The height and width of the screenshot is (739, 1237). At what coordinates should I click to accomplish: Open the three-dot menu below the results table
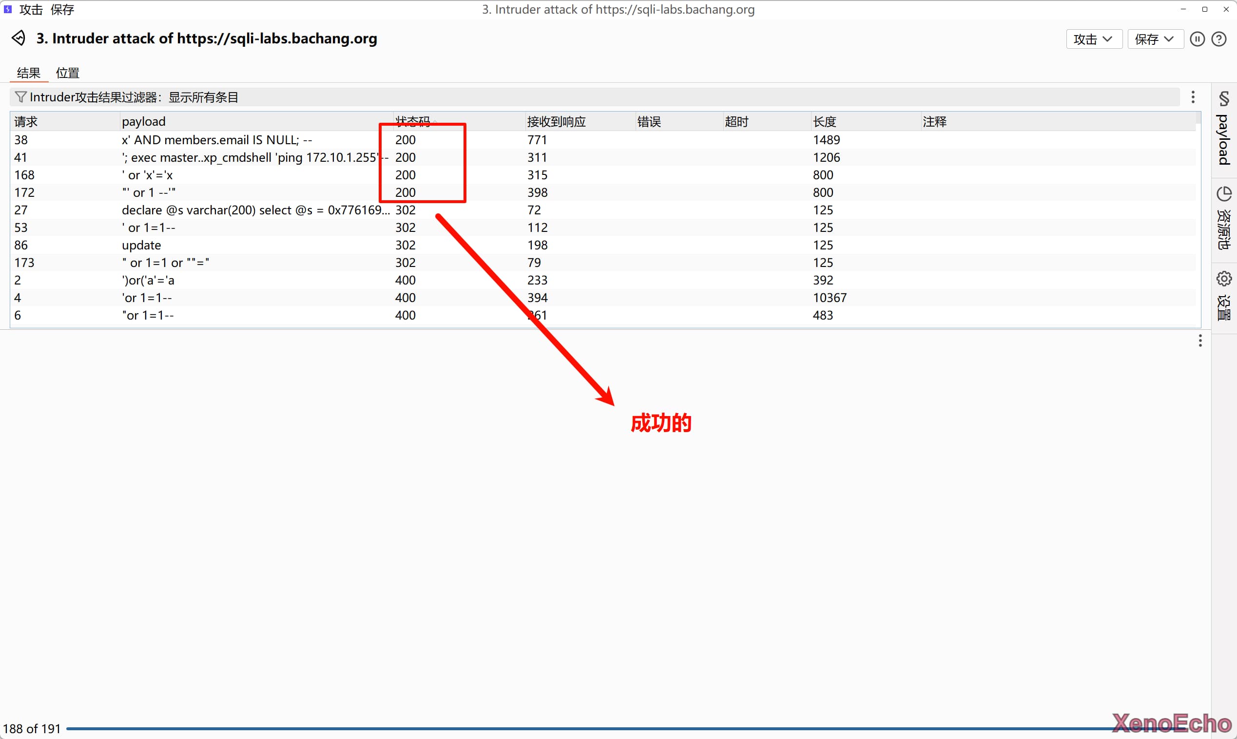point(1200,341)
